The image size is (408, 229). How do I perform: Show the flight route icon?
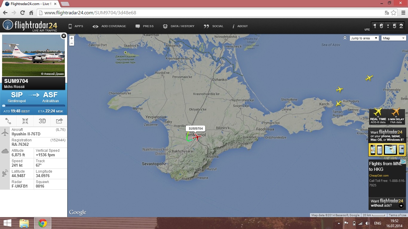coord(8,121)
